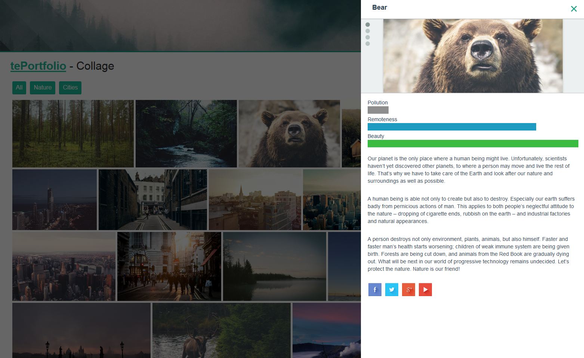Viewport: 584px width, 358px height.
Task: Share on Twitter icon
Action: tap(392, 290)
